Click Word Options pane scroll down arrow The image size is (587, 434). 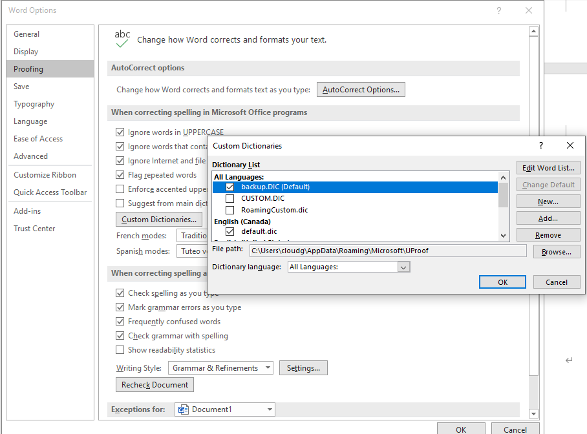point(533,413)
